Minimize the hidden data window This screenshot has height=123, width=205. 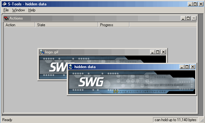point(182,67)
